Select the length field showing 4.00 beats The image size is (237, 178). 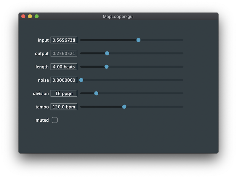[64, 67]
